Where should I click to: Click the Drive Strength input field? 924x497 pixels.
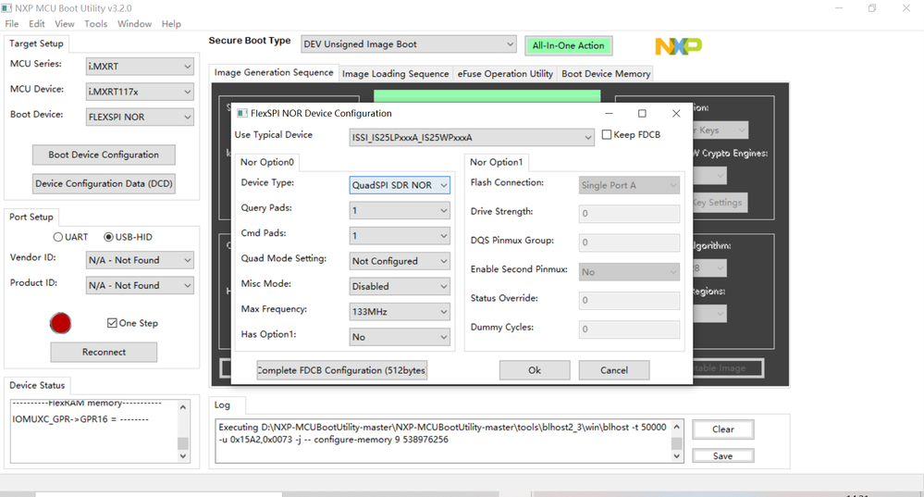629,214
